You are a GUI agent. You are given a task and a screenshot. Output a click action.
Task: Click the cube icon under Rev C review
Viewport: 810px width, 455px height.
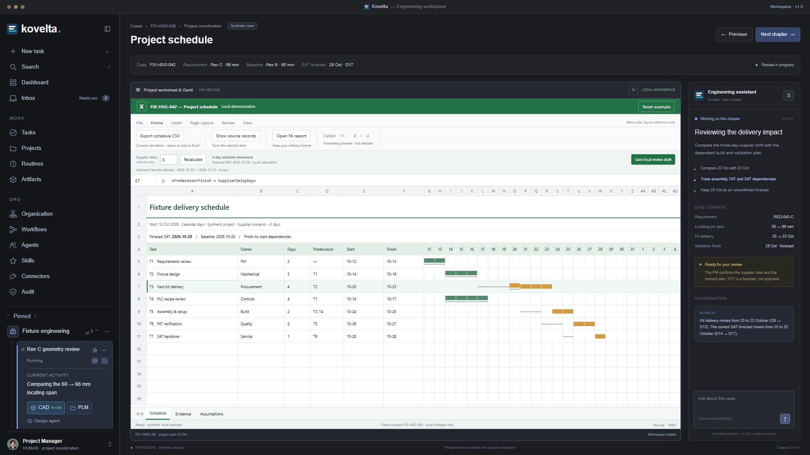click(x=95, y=361)
